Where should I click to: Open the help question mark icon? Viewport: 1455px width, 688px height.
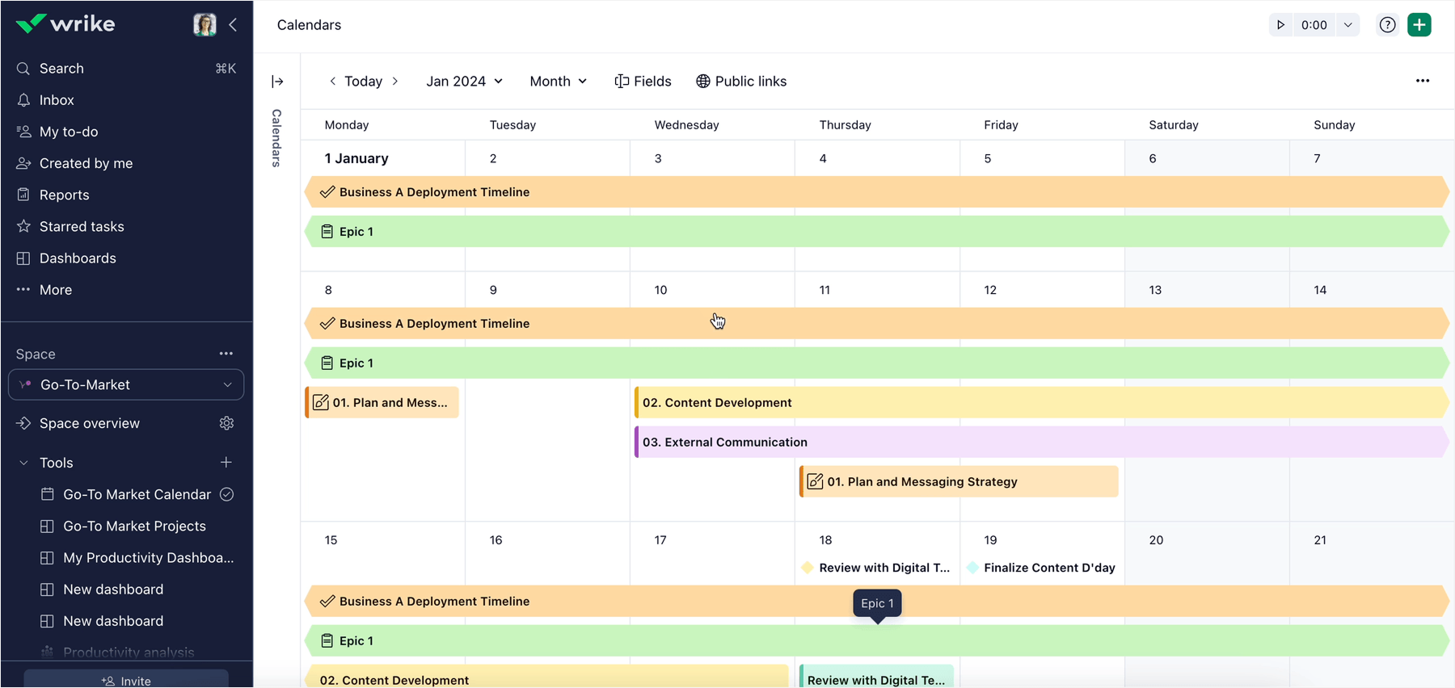1387,25
